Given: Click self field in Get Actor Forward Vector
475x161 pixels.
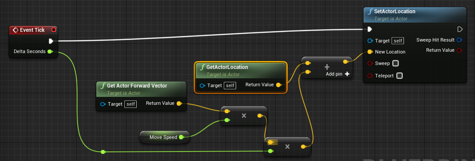Looking at the screenshot, I should 131,104.
